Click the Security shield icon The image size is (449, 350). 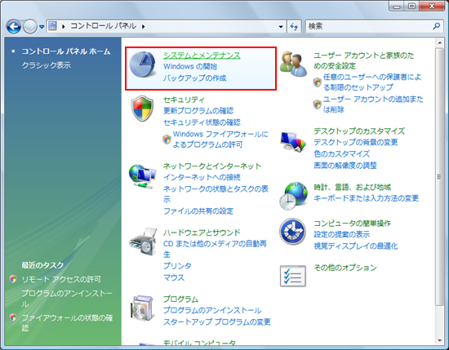click(142, 109)
